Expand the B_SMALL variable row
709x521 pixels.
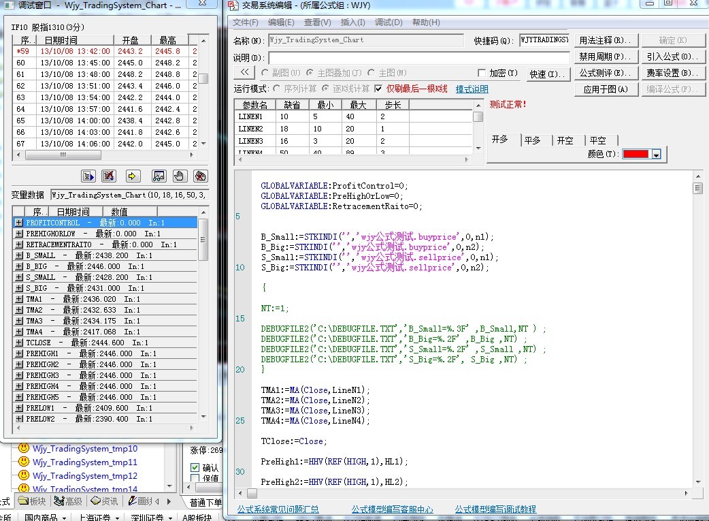click(x=18, y=255)
